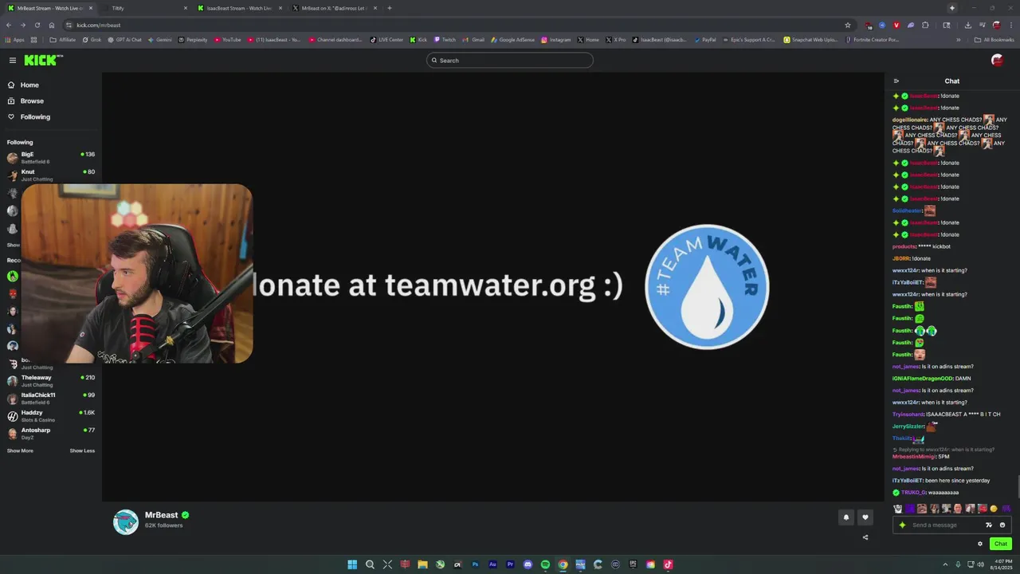The image size is (1020, 574).
Task: Open Windows Start menu
Action: click(352, 564)
